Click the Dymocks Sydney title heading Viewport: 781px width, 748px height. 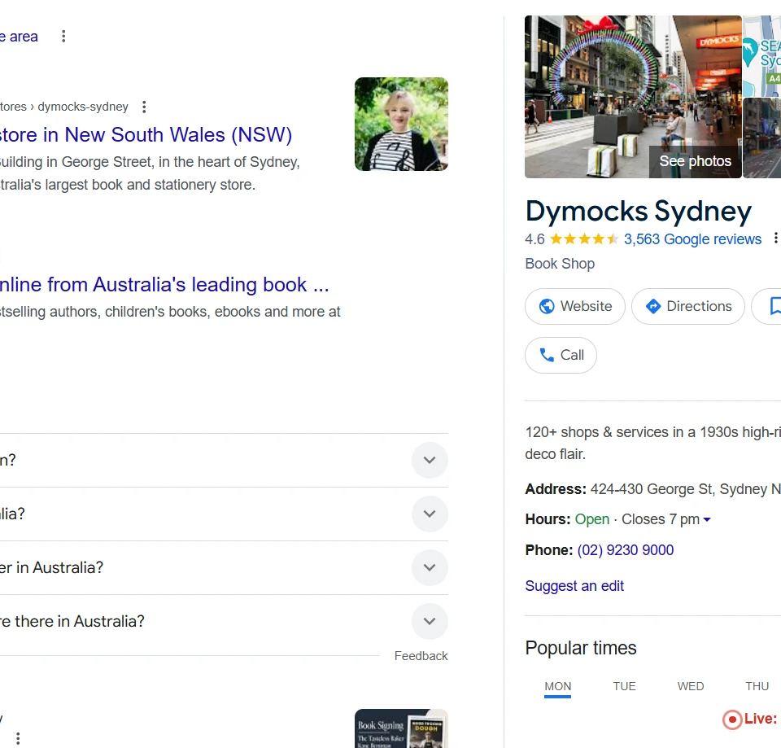(x=639, y=212)
